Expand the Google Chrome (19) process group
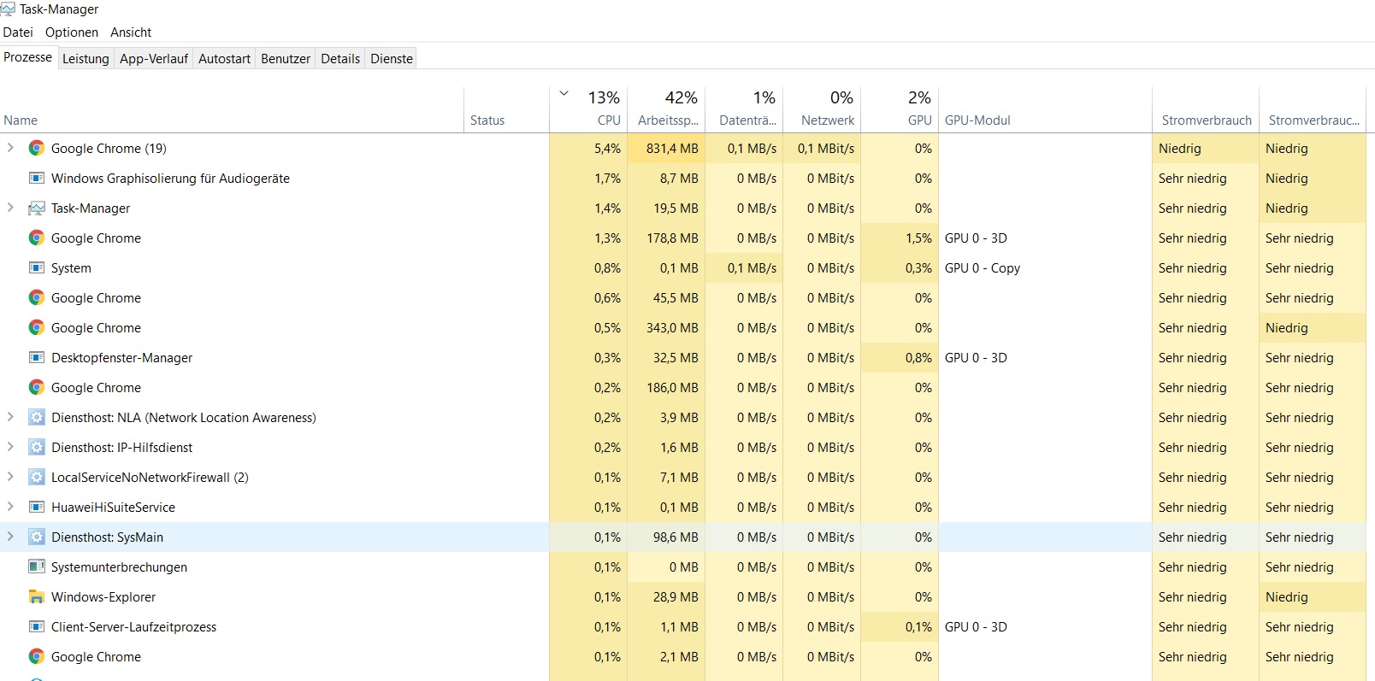 click(x=10, y=148)
